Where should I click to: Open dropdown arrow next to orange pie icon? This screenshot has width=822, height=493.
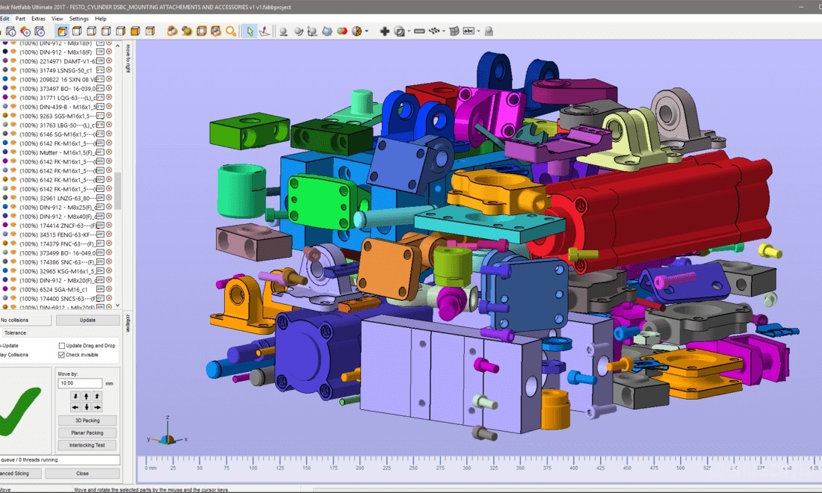tap(367, 31)
